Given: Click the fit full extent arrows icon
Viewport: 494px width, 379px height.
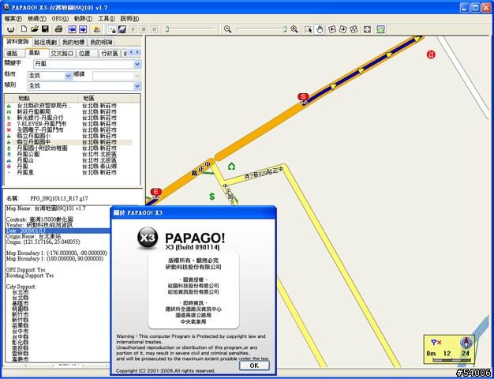Looking at the screenshot, I should pos(367,29).
